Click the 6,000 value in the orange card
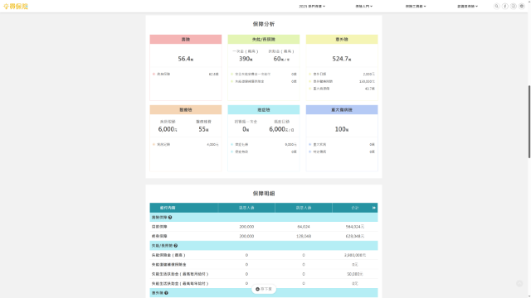The image size is (531, 298). (x=168, y=129)
